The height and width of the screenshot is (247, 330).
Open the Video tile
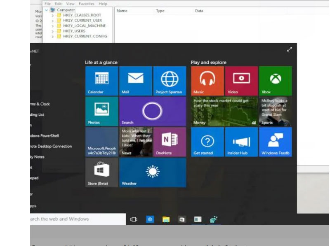242,81
